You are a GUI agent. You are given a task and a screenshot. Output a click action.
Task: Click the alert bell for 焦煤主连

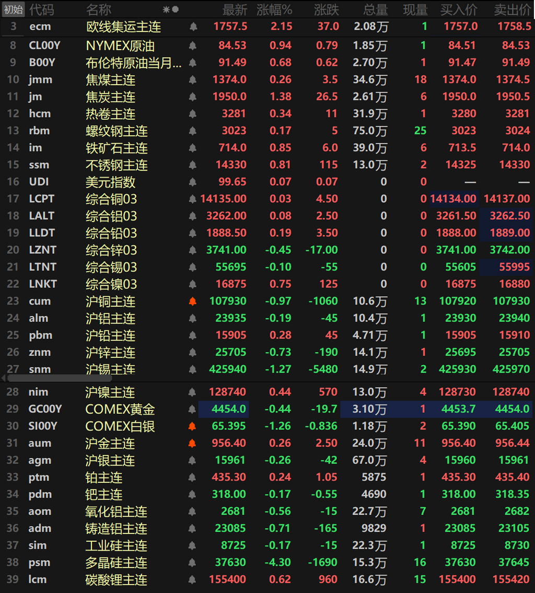192,80
